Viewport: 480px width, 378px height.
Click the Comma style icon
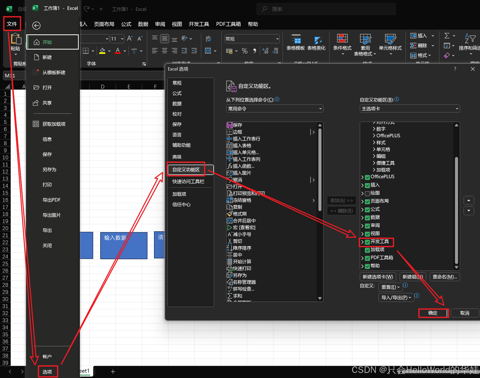[255, 51]
